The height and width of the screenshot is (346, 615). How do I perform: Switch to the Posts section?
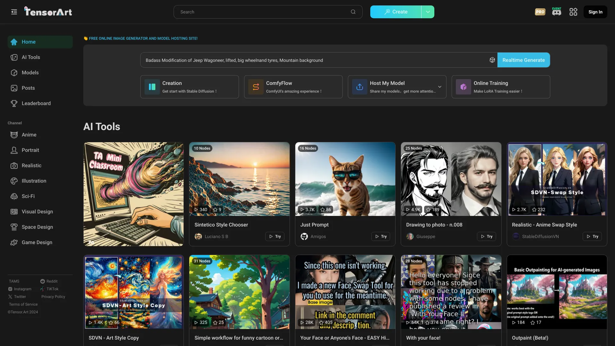(x=28, y=88)
